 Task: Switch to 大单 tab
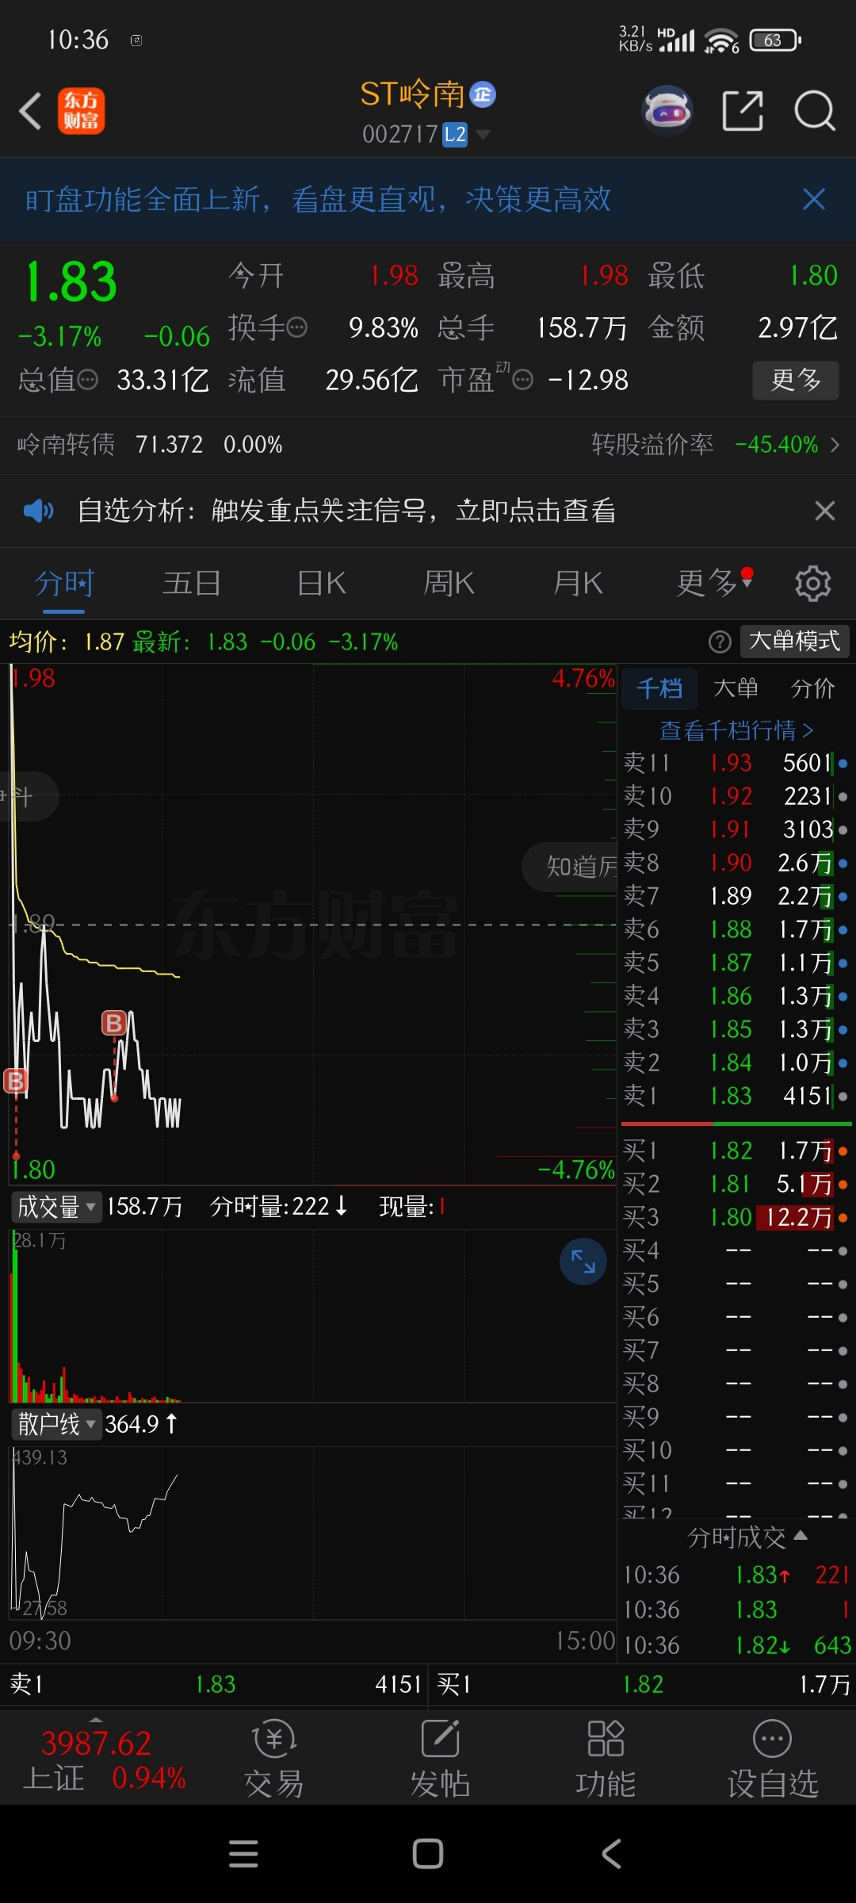(736, 687)
